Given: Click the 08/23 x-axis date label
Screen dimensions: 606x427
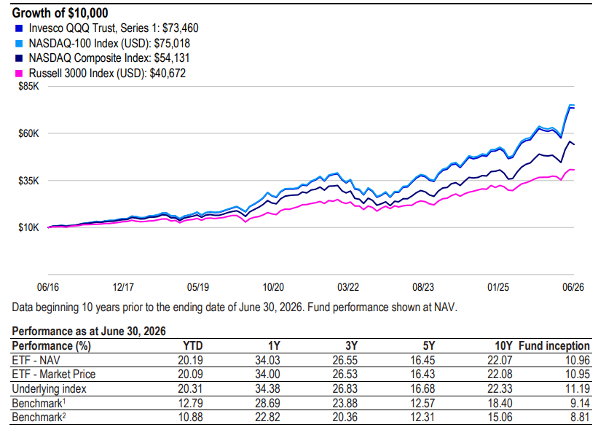Looking at the screenshot, I should click(422, 287).
